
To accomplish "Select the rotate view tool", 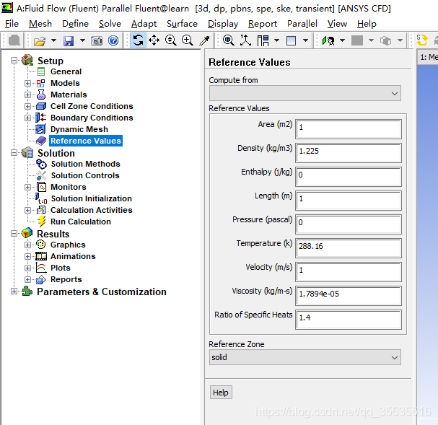I will point(138,40).
